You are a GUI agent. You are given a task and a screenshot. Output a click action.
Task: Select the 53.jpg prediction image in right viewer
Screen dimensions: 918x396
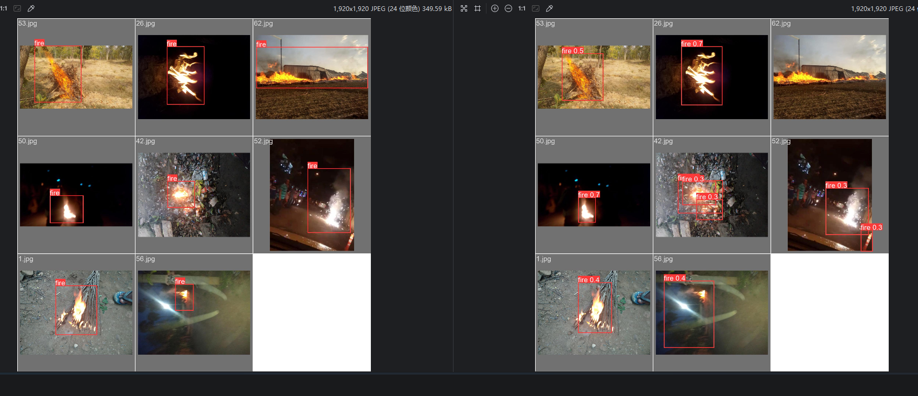click(x=594, y=77)
